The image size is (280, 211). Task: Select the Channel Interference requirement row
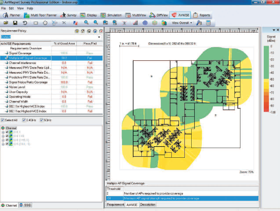(x=23, y=63)
